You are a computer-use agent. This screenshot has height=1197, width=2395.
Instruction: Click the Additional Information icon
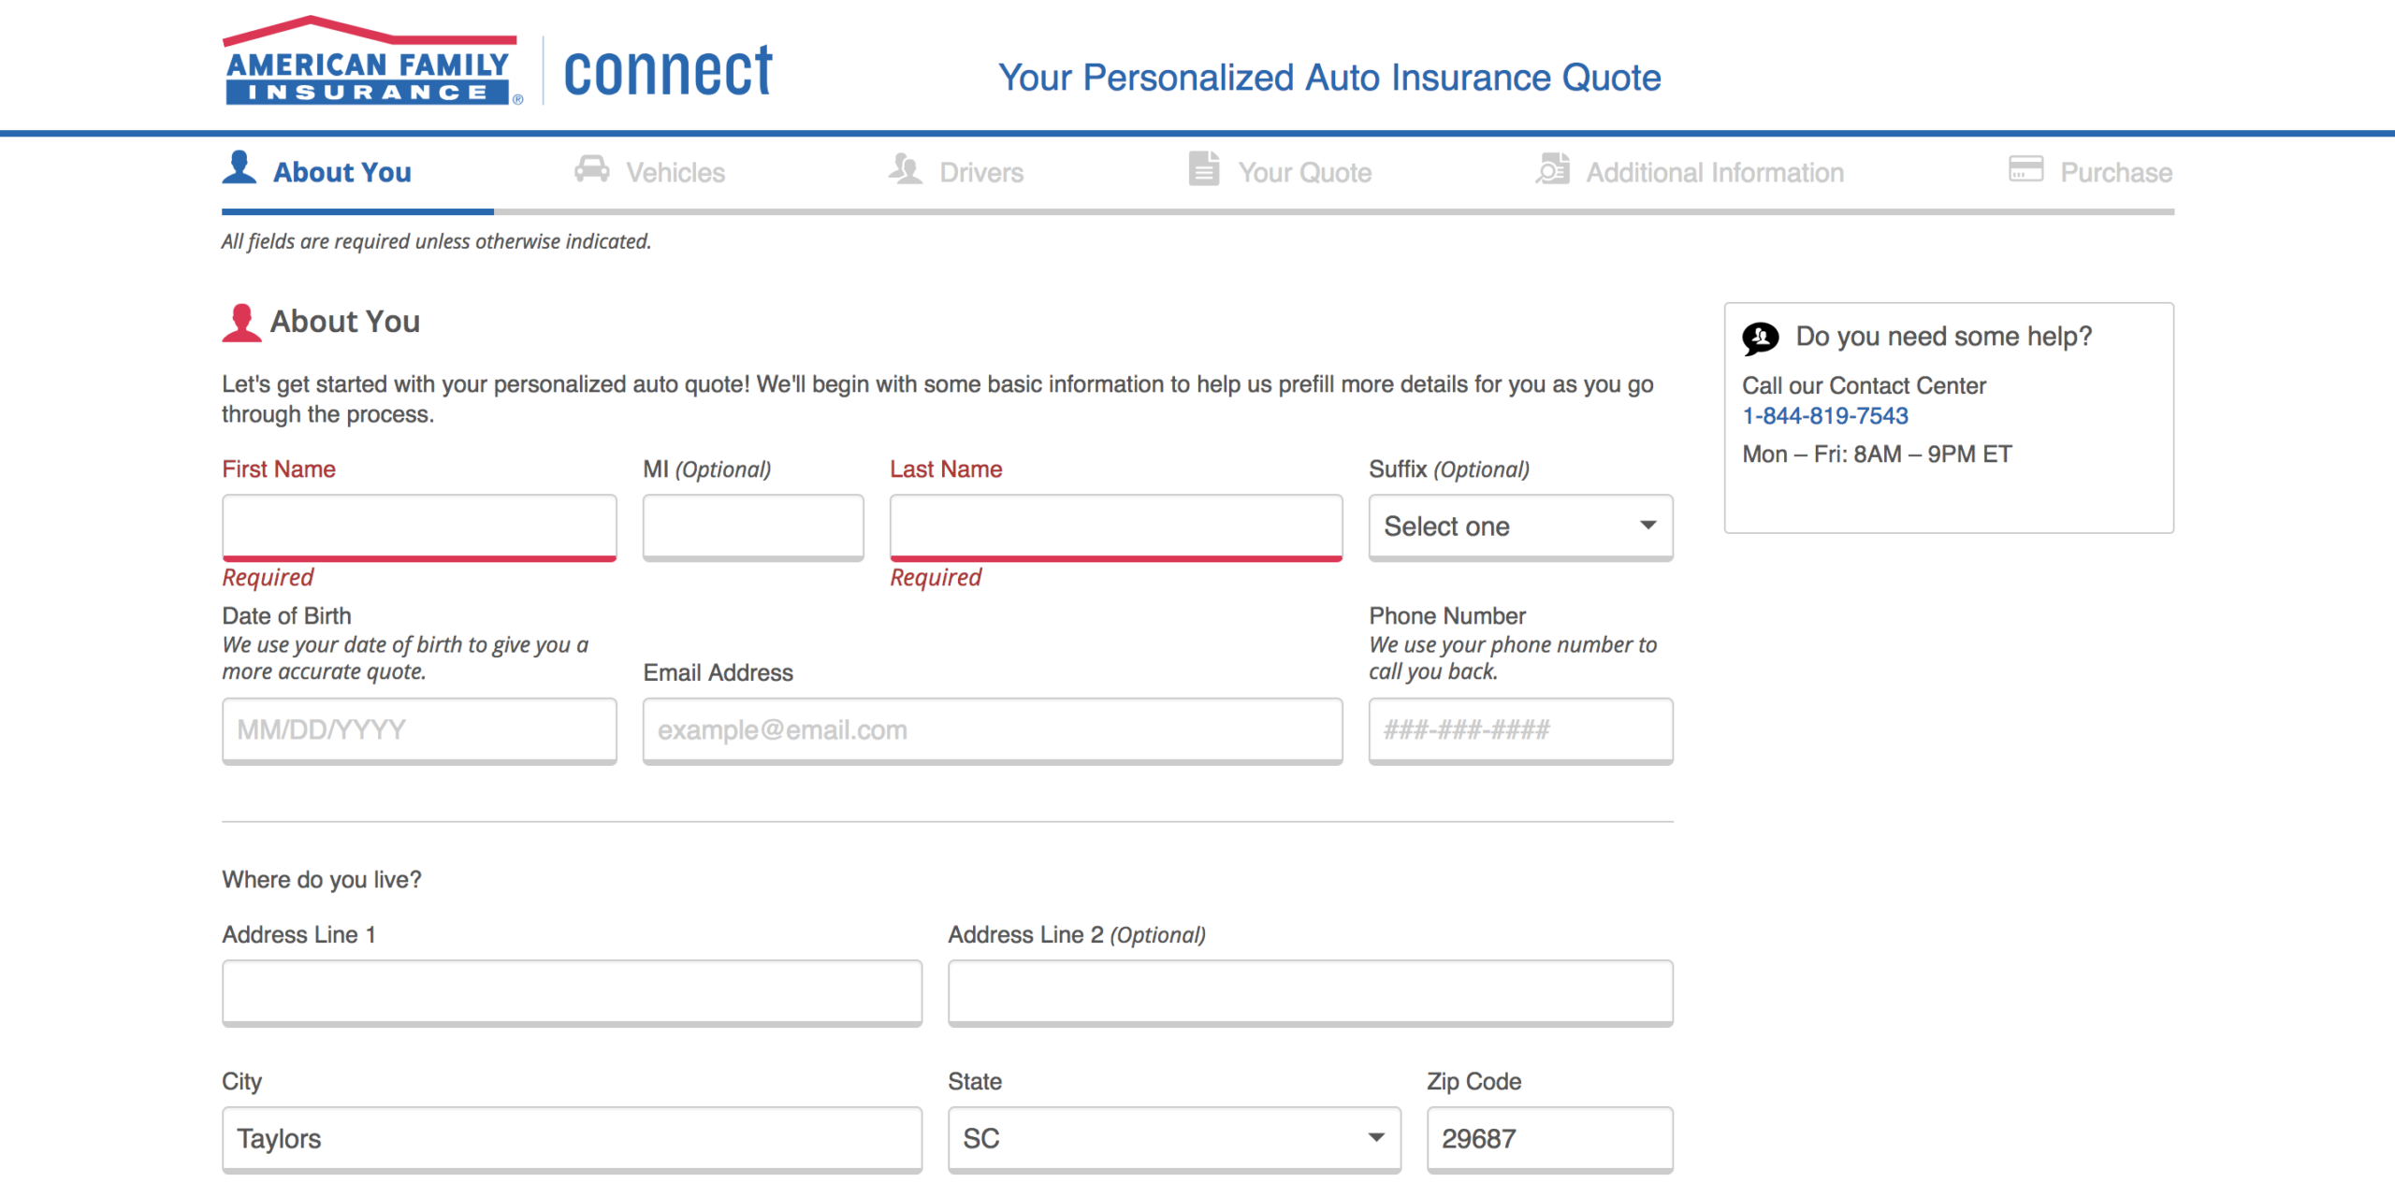[1553, 169]
